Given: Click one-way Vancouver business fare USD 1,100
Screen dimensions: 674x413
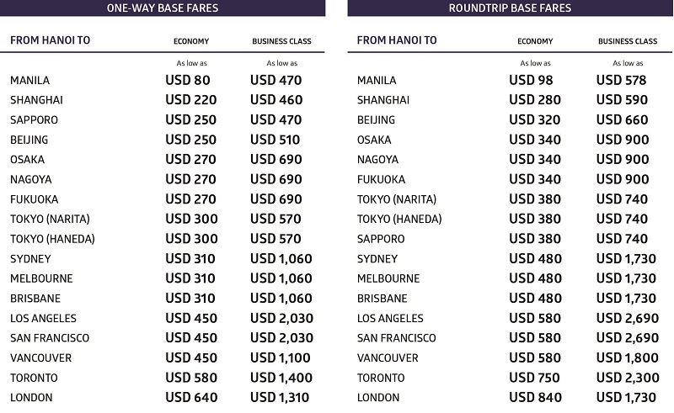Looking at the screenshot, I should pos(281,357).
